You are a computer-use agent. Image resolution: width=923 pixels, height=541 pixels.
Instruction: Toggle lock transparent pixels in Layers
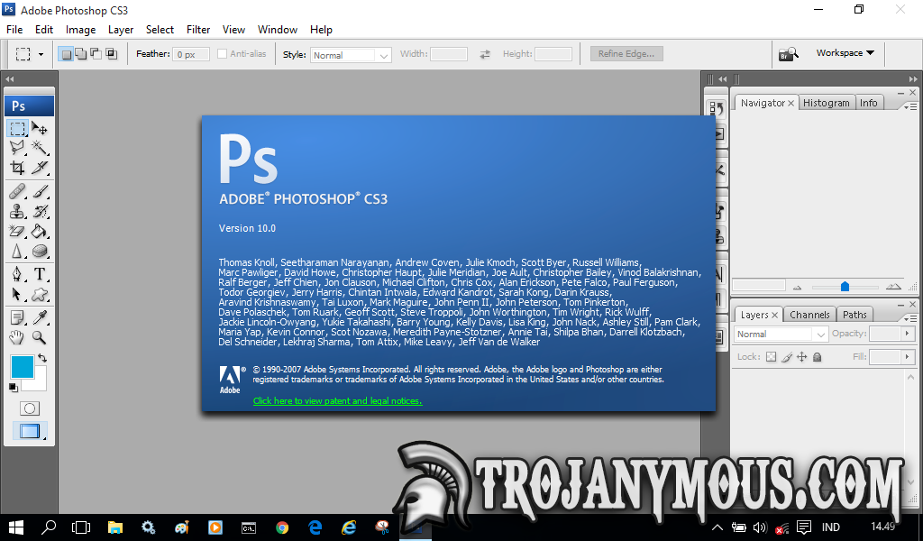[x=771, y=357]
